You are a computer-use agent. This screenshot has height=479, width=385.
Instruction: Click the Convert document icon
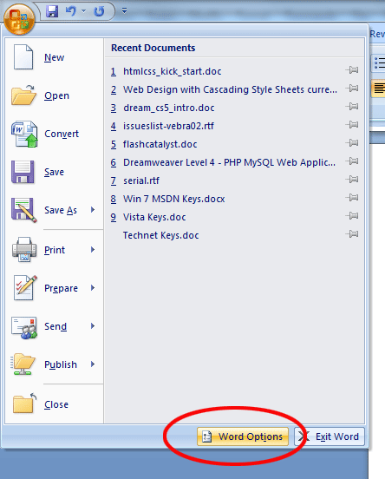tap(24, 134)
